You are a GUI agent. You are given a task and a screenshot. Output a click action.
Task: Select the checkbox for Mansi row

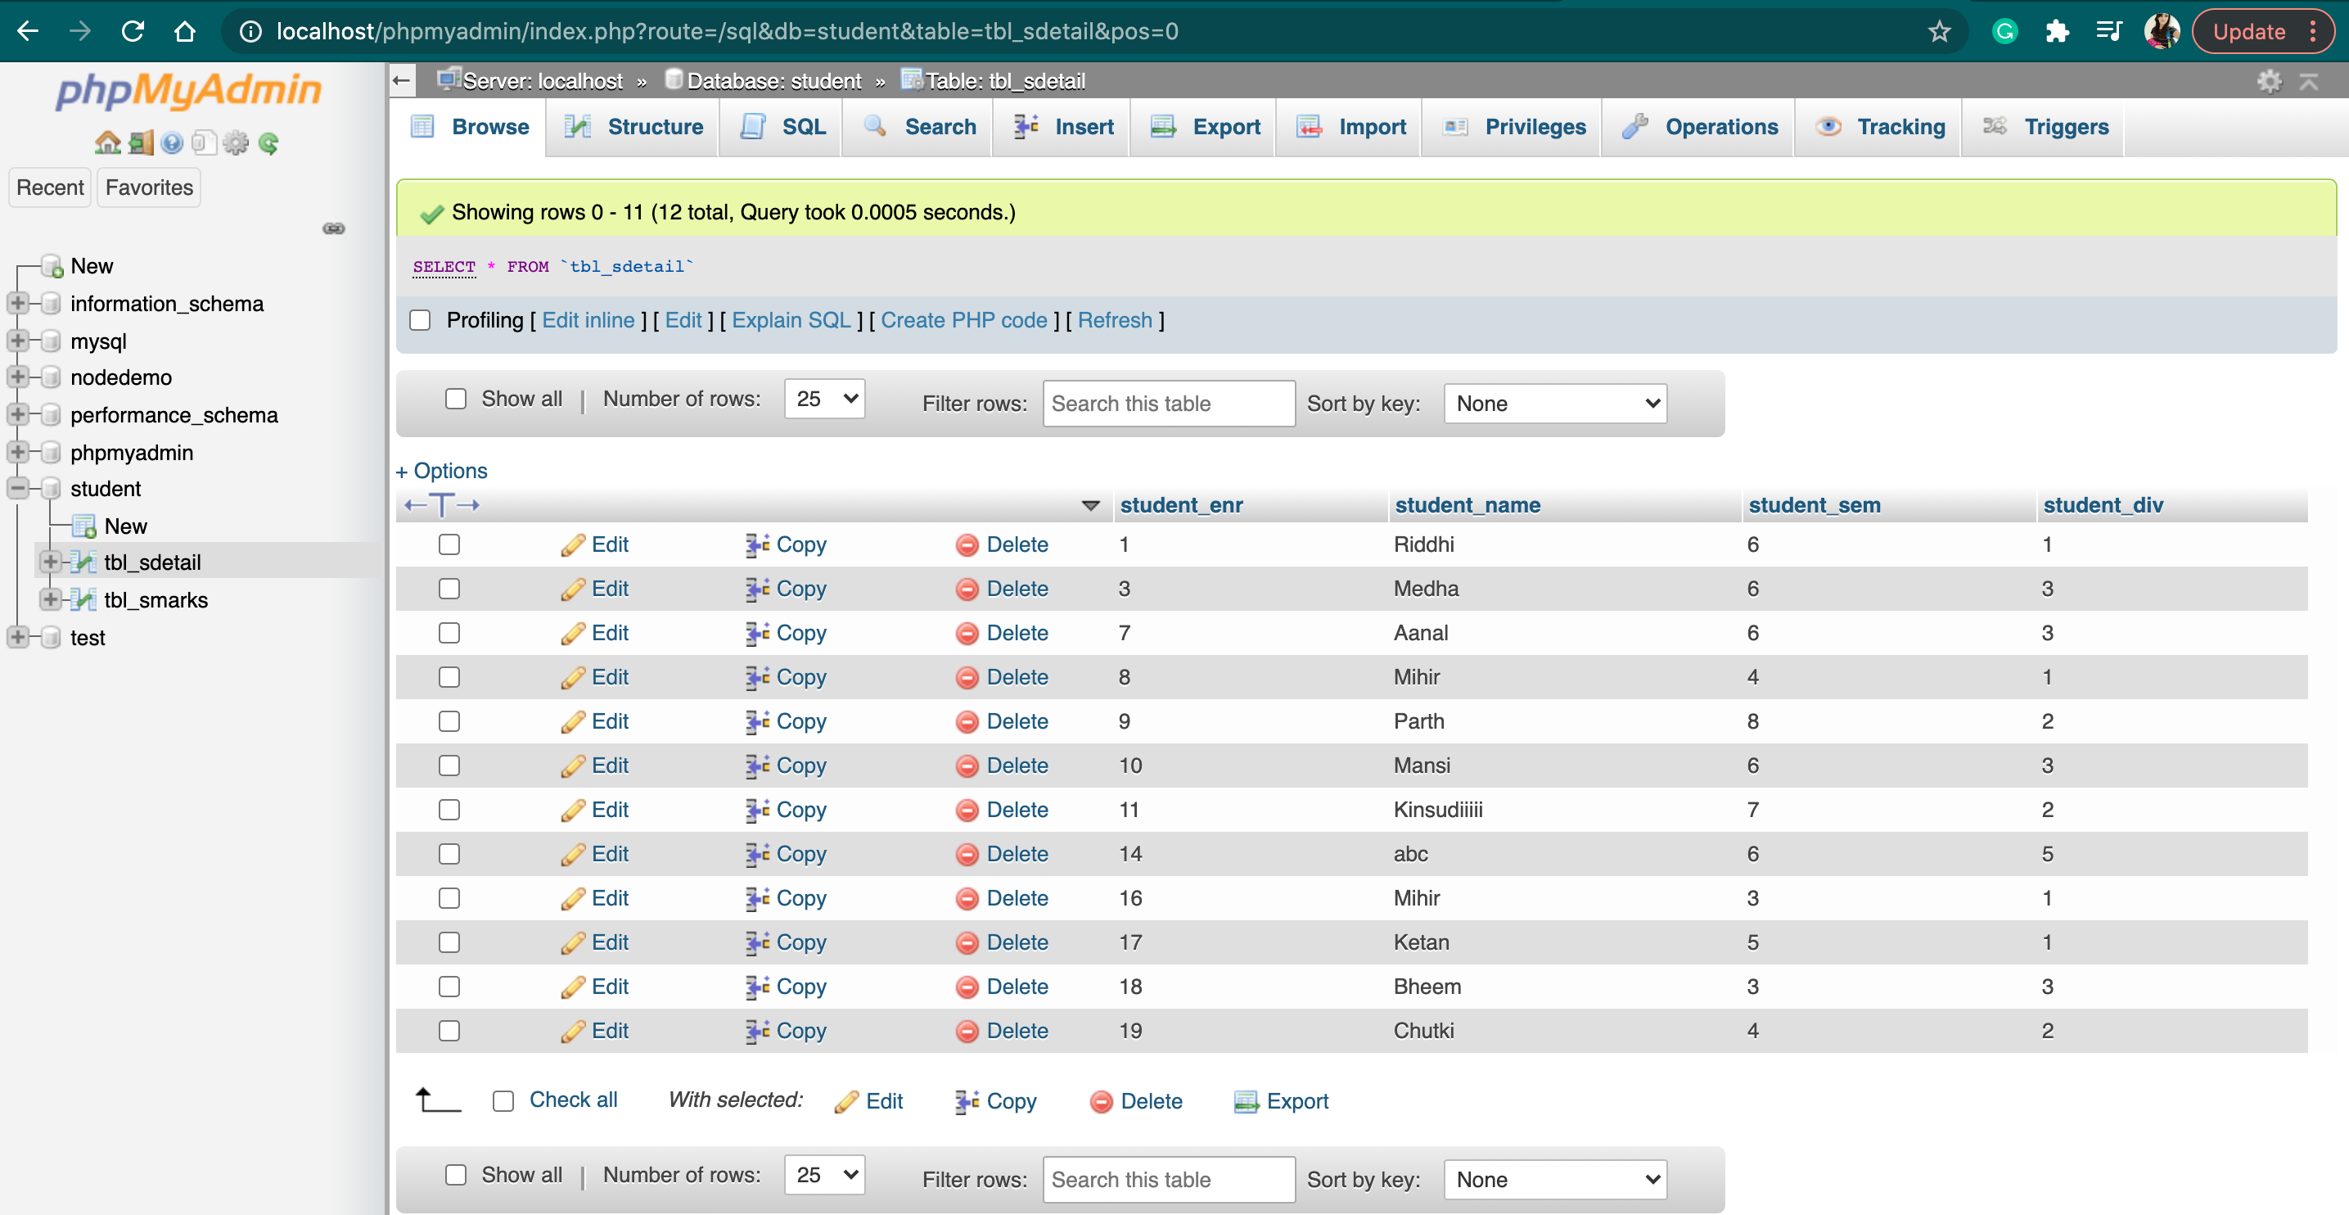click(x=449, y=766)
